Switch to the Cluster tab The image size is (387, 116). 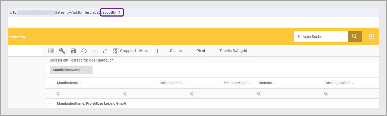(x=176, y=51)
